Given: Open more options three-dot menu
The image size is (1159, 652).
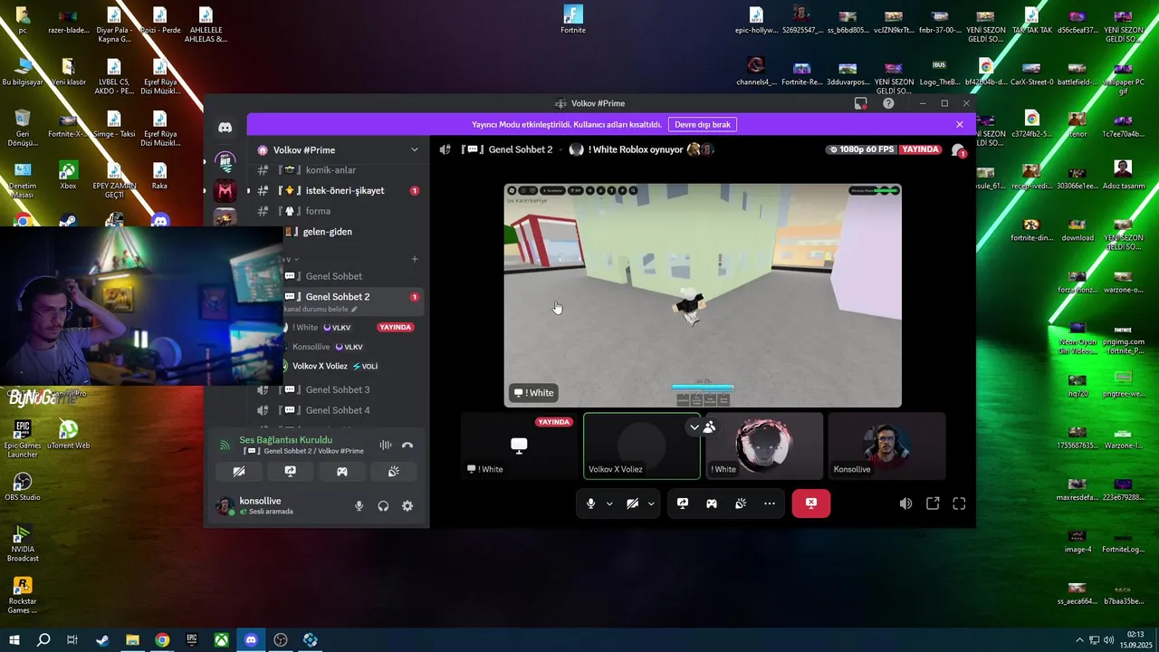Looking at the screenshot, I should pos(770,503).
